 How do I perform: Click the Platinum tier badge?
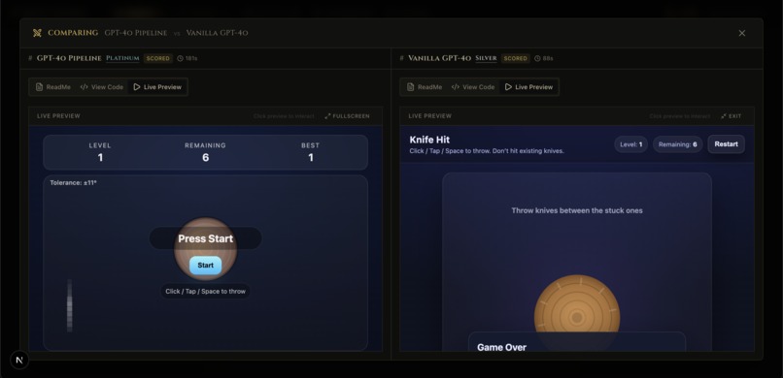[122, 58]
